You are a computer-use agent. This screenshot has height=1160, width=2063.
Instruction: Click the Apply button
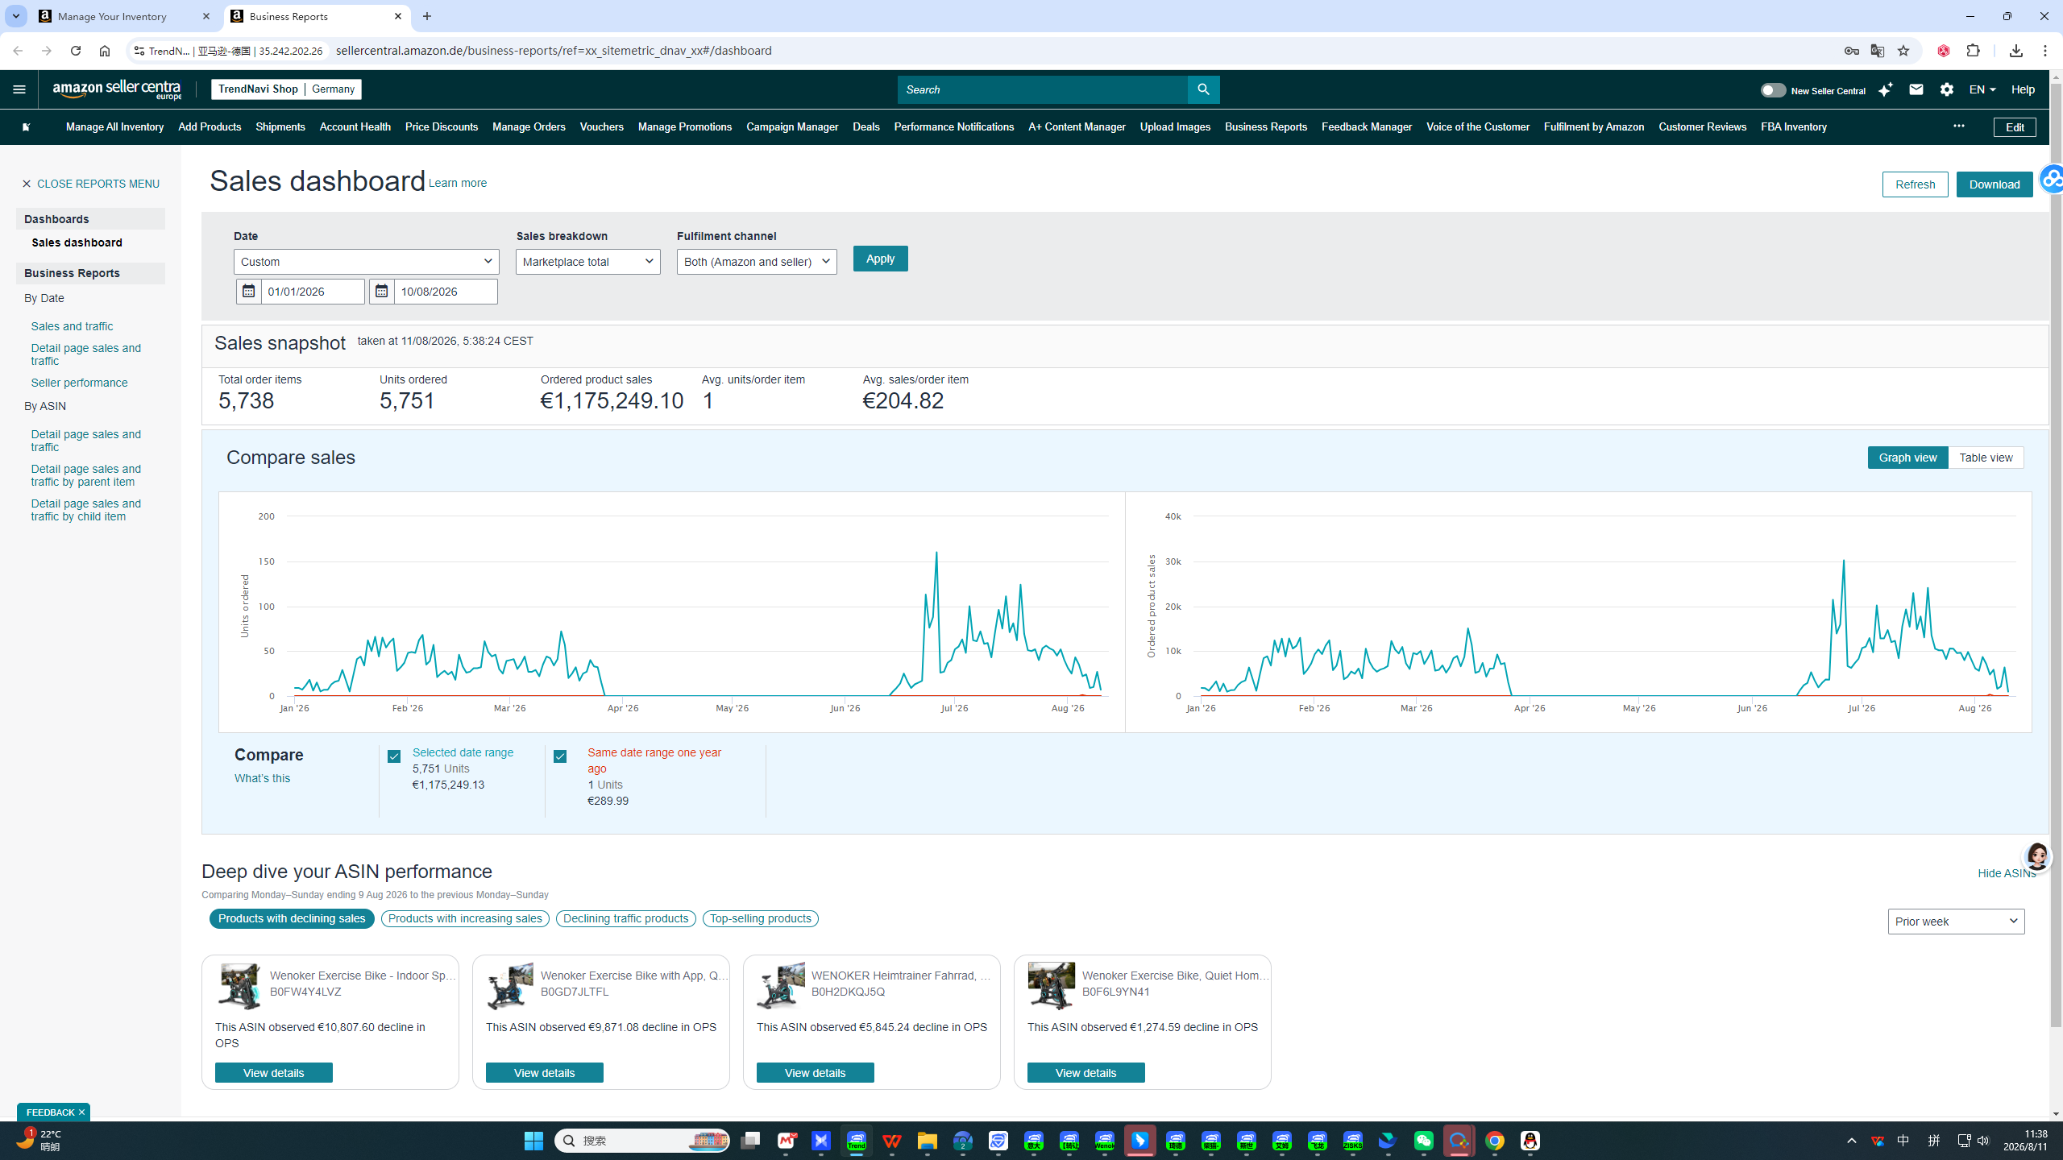point(880,259)
